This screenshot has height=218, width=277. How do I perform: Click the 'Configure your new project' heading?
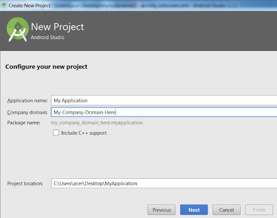[46, 67]
